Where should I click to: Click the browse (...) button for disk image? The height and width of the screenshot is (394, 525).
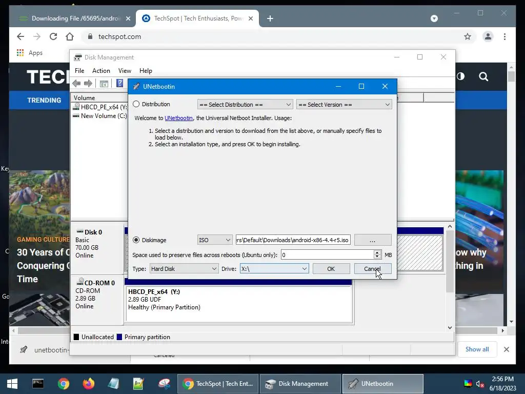pos(372,240)
